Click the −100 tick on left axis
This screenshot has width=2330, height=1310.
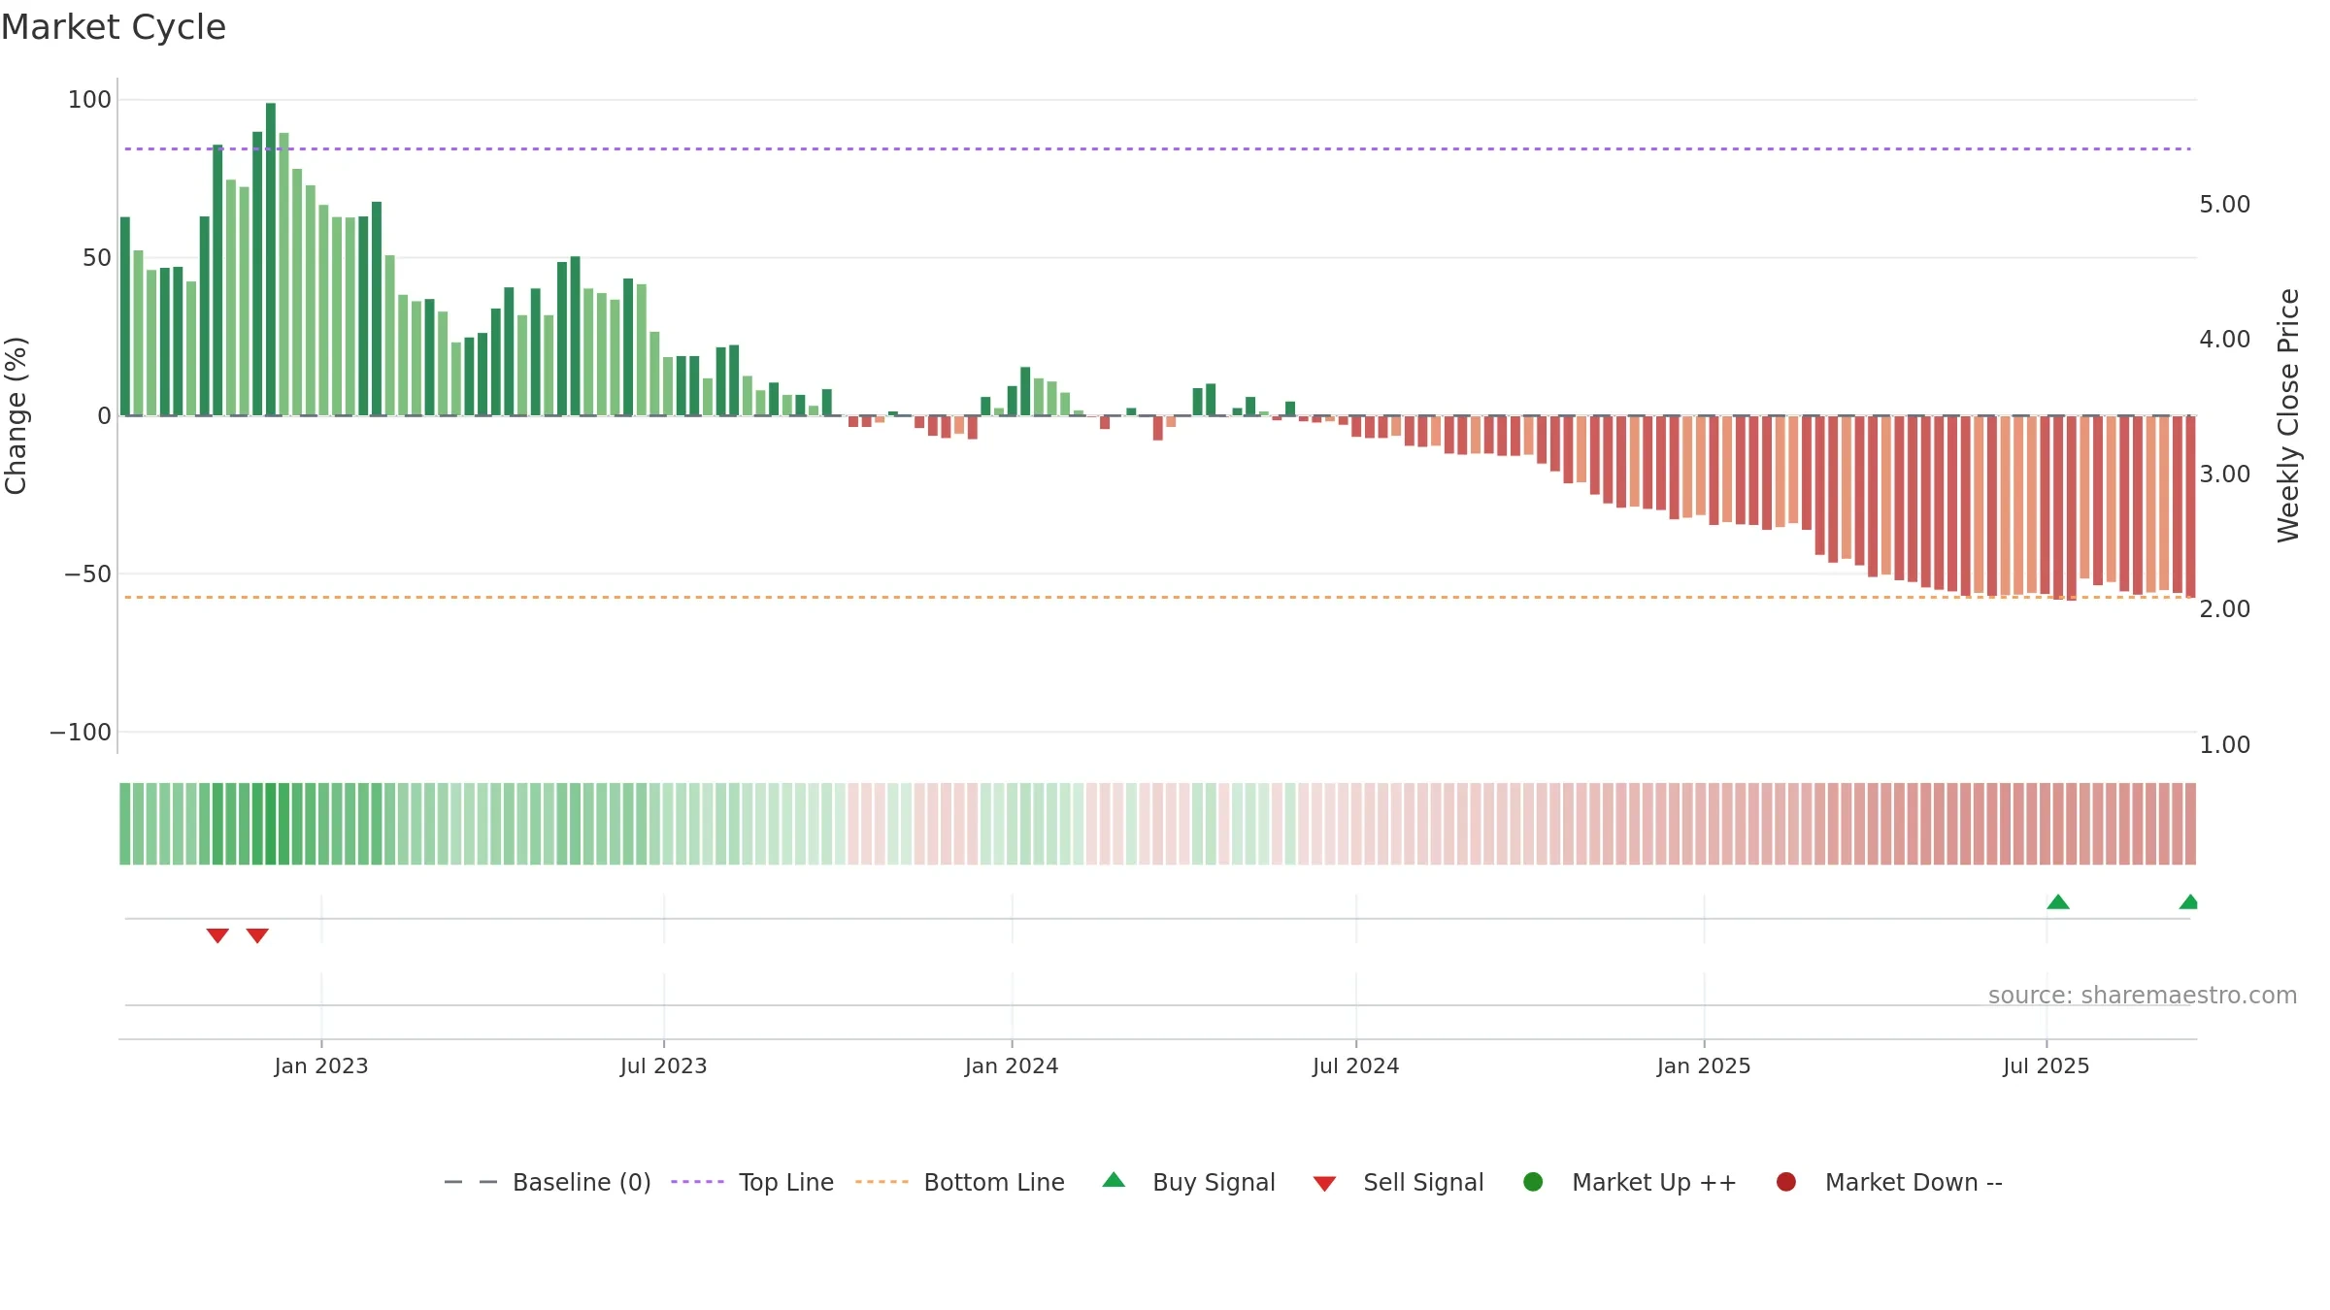coord(81,733)
